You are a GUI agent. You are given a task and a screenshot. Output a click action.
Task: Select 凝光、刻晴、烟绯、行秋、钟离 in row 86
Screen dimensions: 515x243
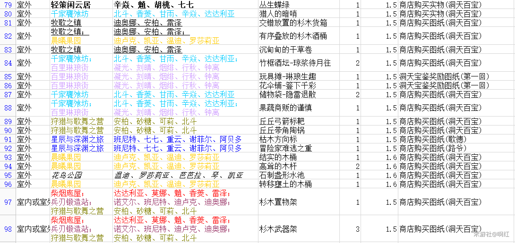click(x=185, y=85)
